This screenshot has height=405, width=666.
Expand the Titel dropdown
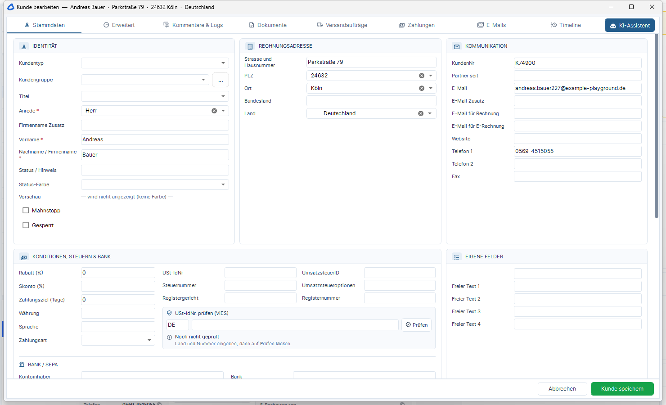click(155, 96)
